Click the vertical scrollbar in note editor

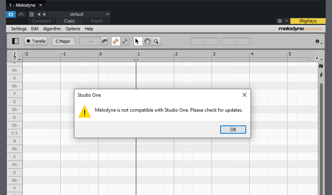coord(321,139)
